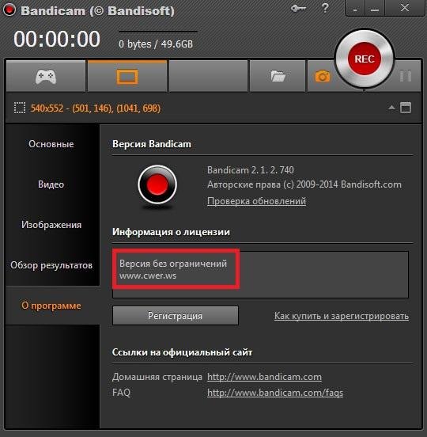Open the output folder icon

tap(278, 76)
